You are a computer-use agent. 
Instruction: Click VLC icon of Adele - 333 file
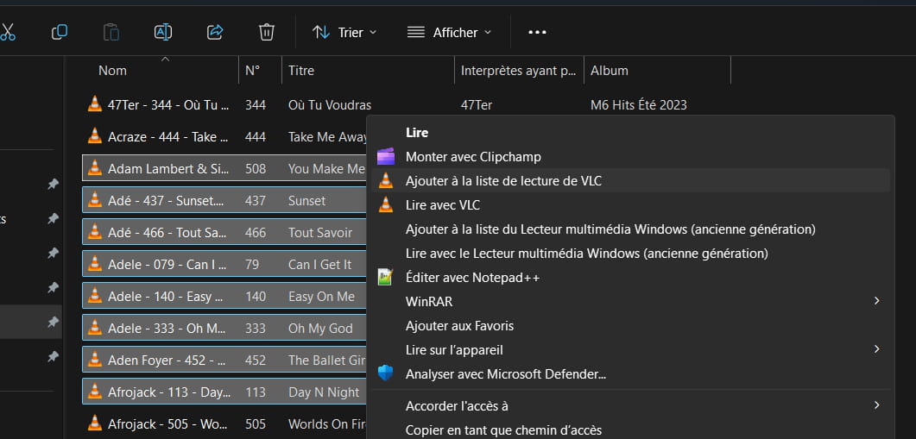pyautogui.click(x=95, y=328)
